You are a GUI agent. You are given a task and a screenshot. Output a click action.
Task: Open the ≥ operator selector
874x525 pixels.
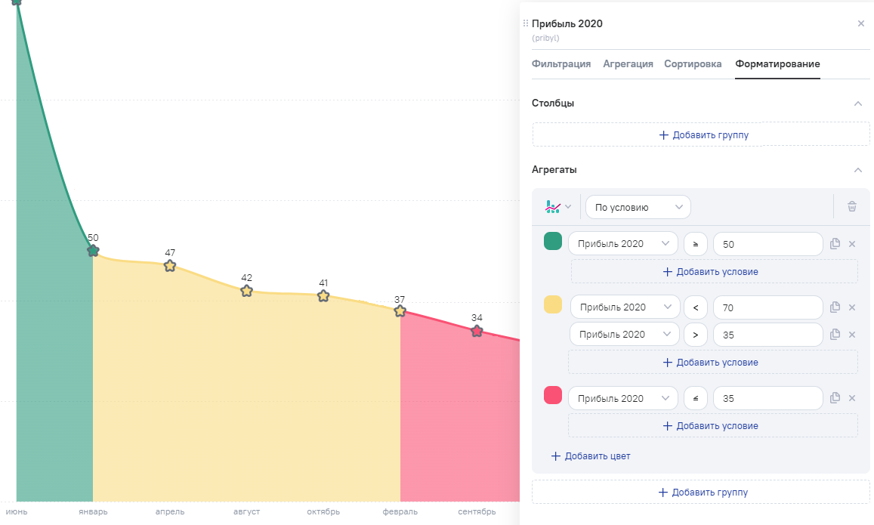(x=695, y=244)
